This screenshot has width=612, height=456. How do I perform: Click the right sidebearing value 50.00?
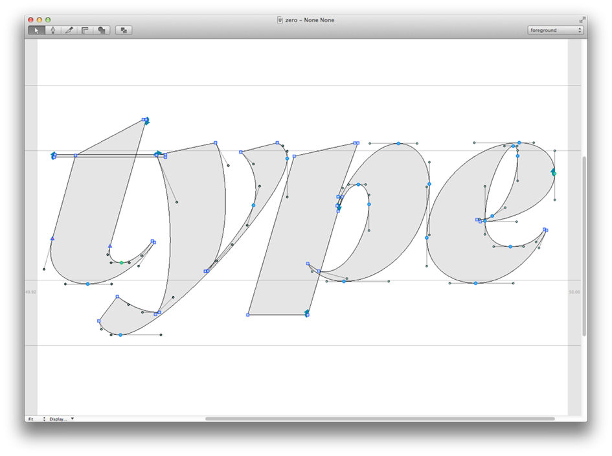tap(574, 292)
